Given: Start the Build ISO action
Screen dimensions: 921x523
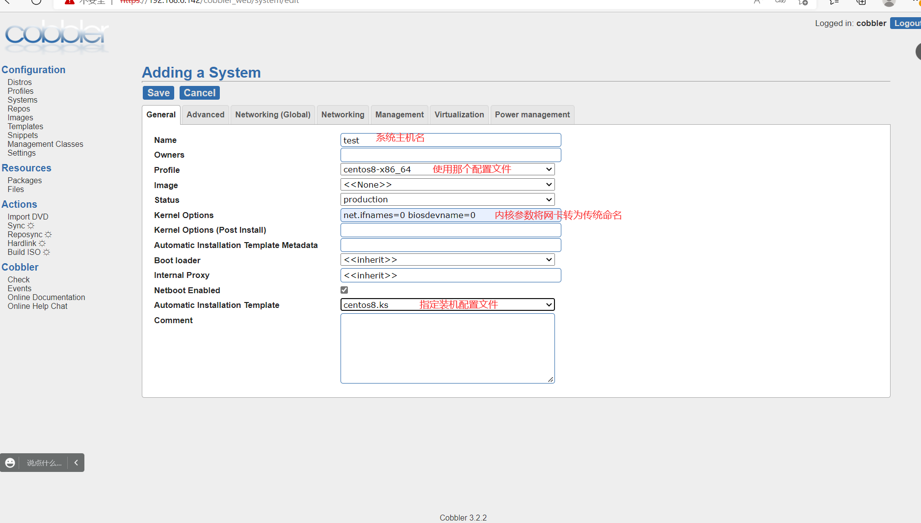Looking at the screenshot, I should click(x=29, y=252).
